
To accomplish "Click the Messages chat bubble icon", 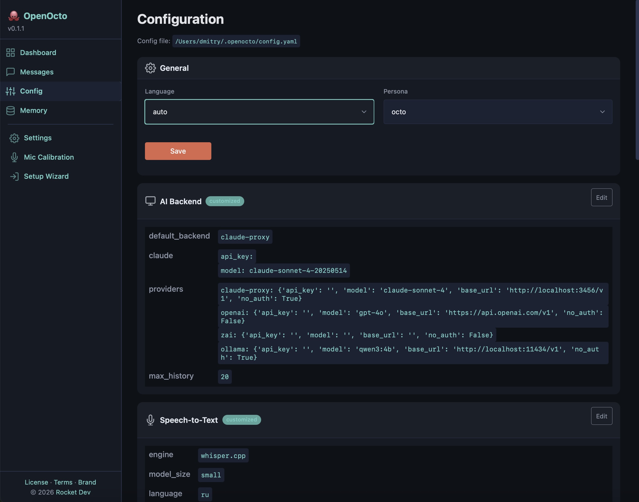I will (x=11, y=72).
